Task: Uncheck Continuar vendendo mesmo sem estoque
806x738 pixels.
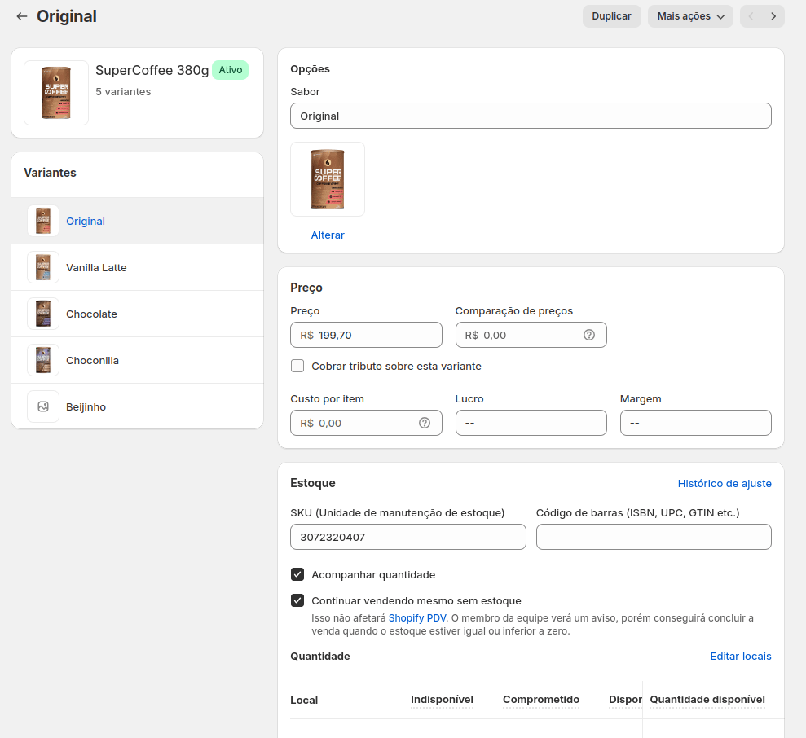Action: pos(297,600)
